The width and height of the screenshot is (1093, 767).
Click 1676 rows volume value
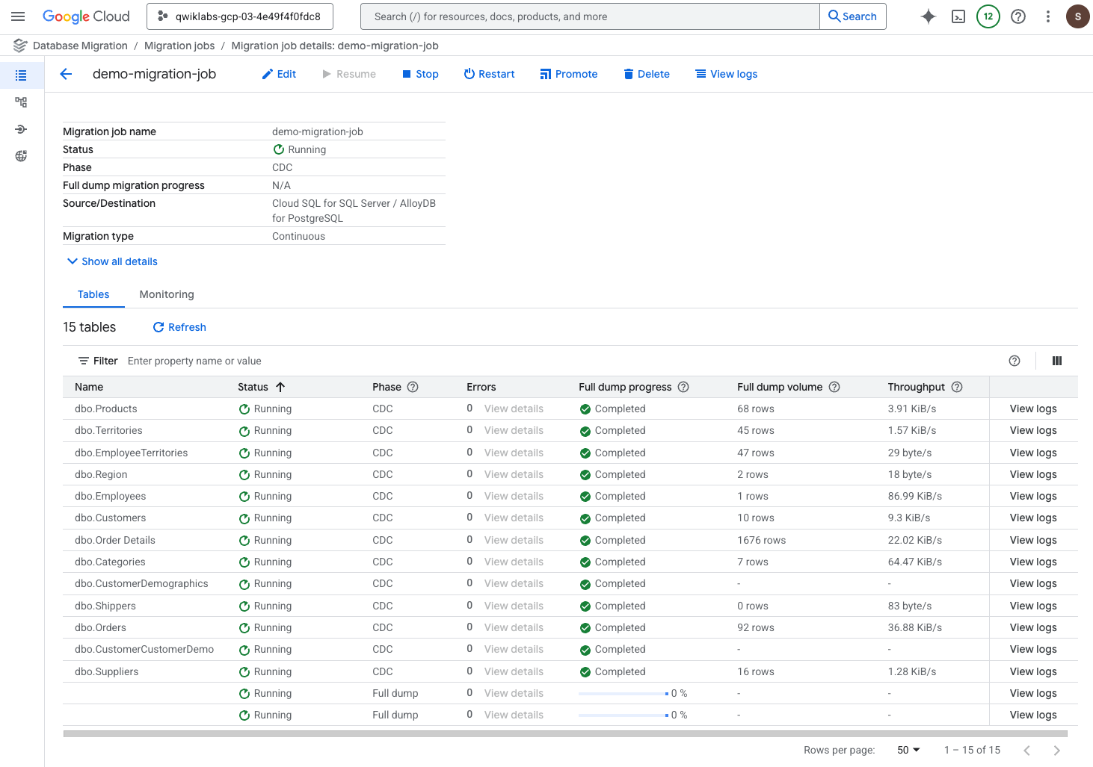click(x=761, y=540)
